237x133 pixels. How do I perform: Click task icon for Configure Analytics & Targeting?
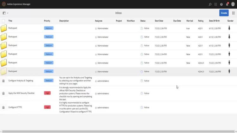pyautogui.click(x=3, y=81)
